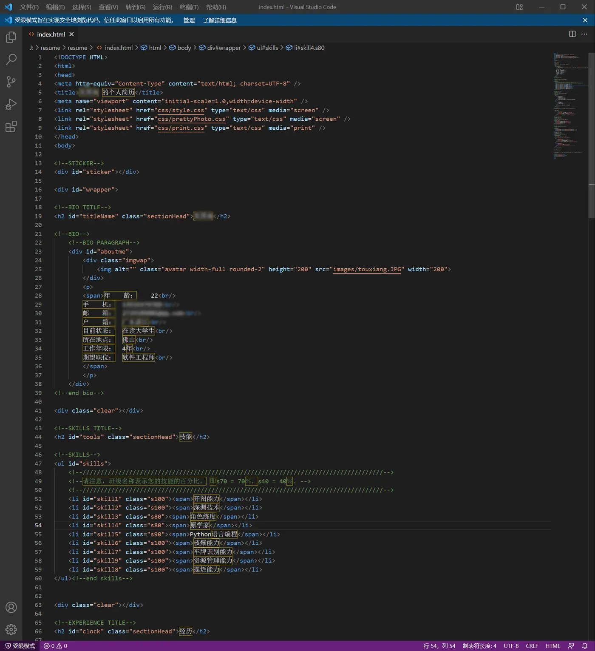Click the first resume folder breadcrumb
The width and height of the screenshot is (595, 651).
[x=51, y=48]
